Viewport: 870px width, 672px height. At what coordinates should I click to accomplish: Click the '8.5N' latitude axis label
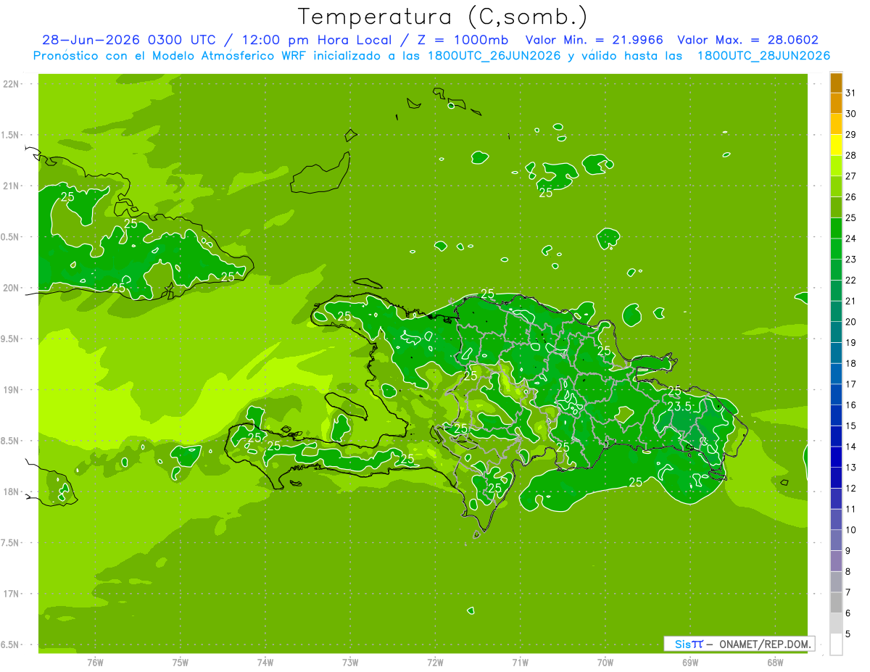click(x=11, y=441)
